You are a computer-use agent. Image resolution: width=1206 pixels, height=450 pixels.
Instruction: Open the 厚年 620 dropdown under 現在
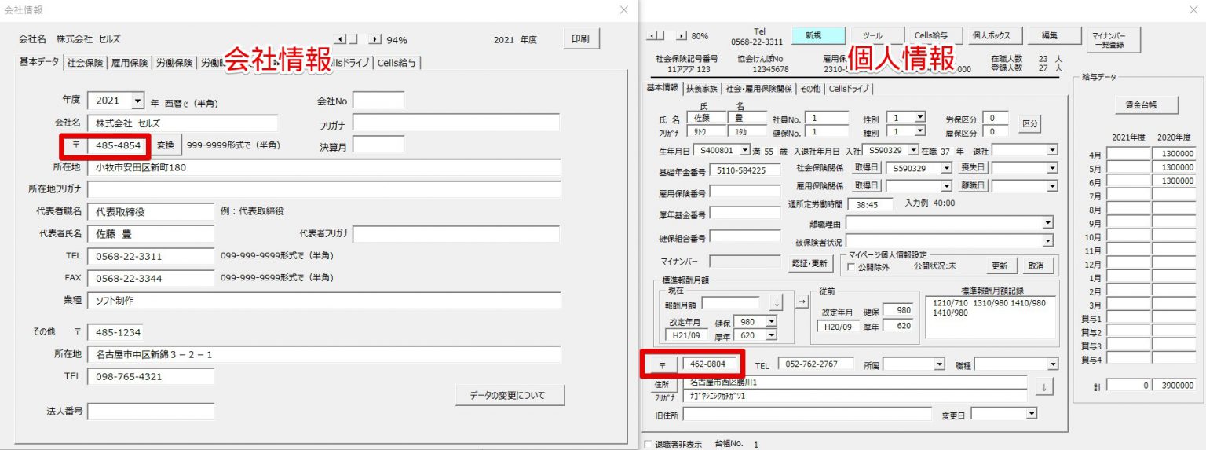pos(771,335)
